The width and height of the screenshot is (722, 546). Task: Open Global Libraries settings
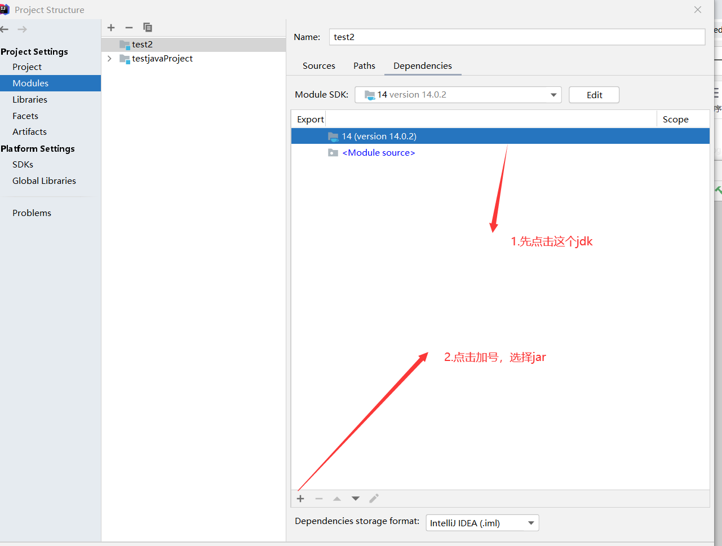(x=44, y=181)
